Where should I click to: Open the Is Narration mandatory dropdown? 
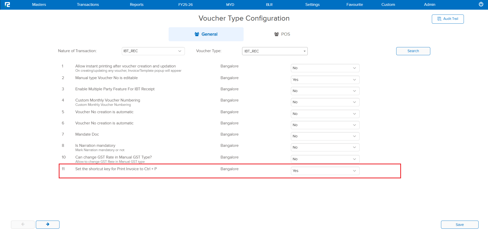(x=325, y=147)
